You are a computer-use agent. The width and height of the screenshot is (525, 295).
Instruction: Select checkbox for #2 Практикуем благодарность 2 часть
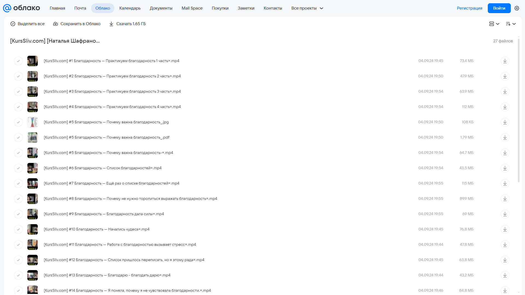pos(18,76)
